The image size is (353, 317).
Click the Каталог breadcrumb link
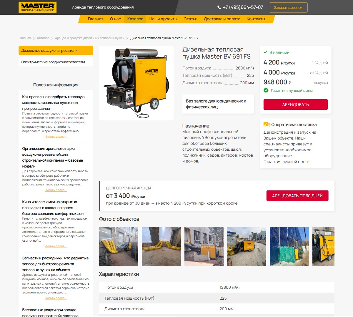[43, 38]
